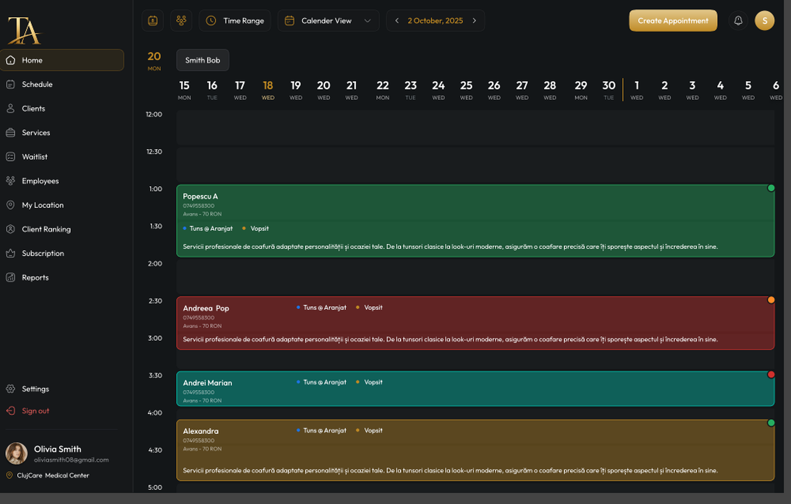Click the Home house icon in sidebar
The height and width of the screenshot is (504, 791).
(11, 60)
